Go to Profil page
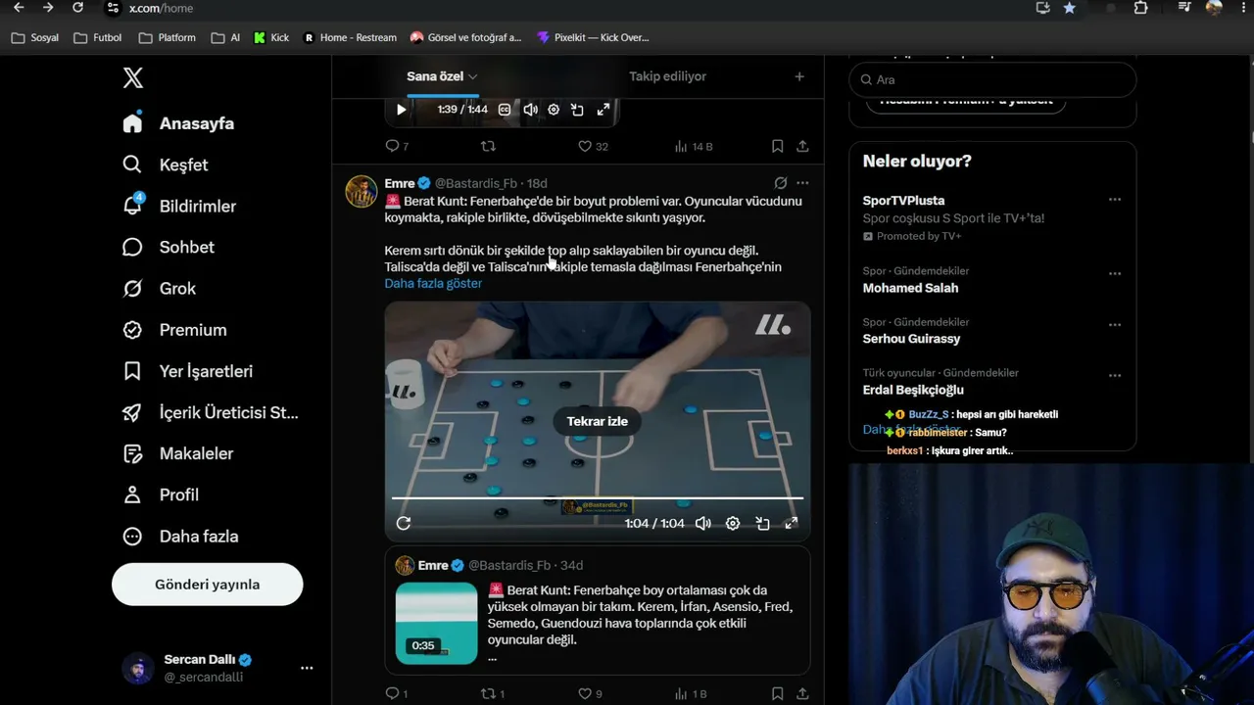 (160, 494)
